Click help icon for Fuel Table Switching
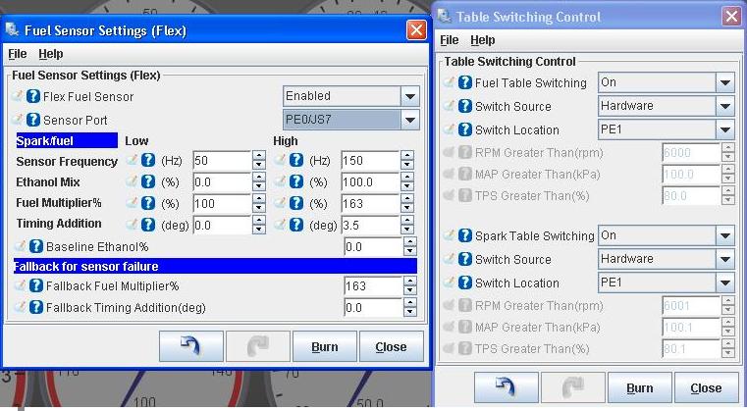Viewport: 747px width, 411px height. coord(465,83)
